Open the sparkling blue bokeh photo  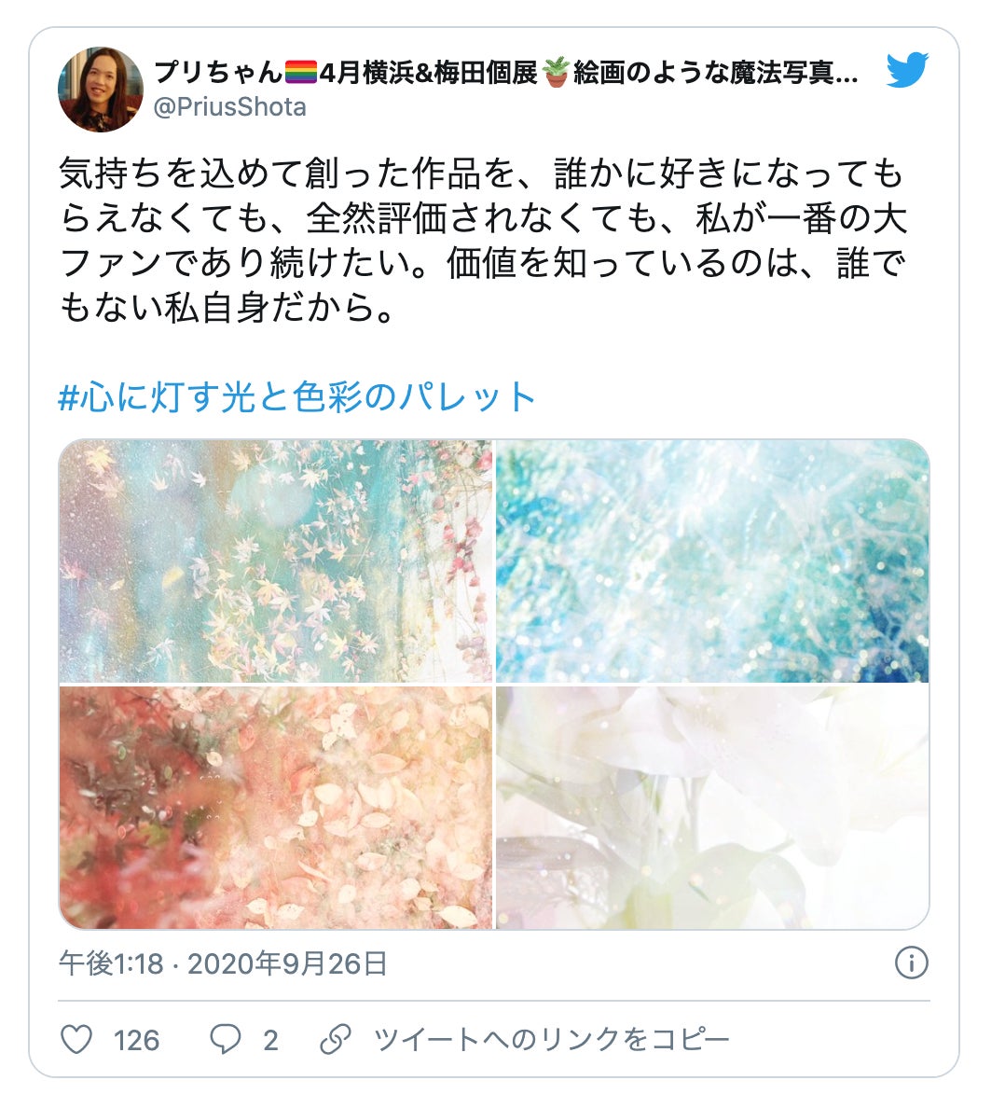712,561
